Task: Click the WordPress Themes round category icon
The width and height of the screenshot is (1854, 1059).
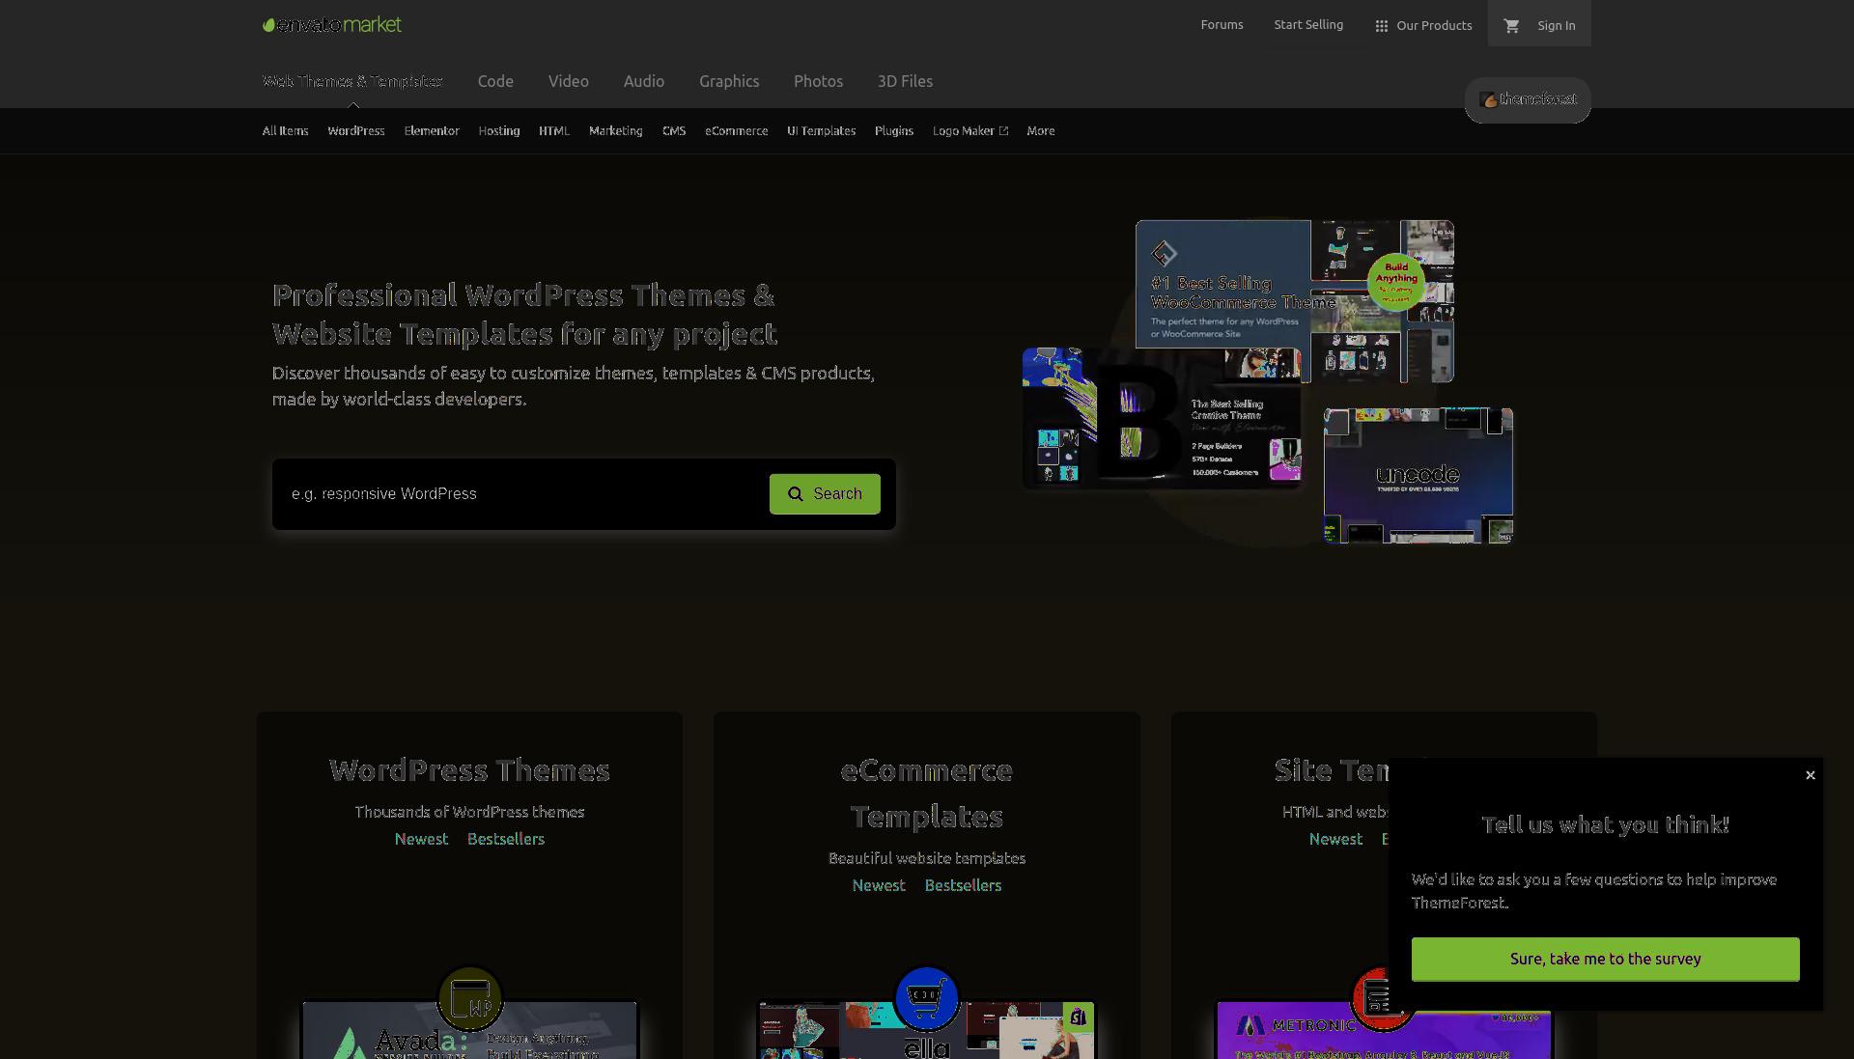Action: point(470,998)
